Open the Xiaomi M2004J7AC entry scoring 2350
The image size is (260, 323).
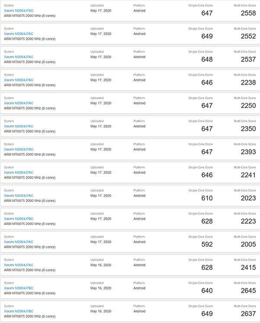pyautogui.click(x=19, y=126)
